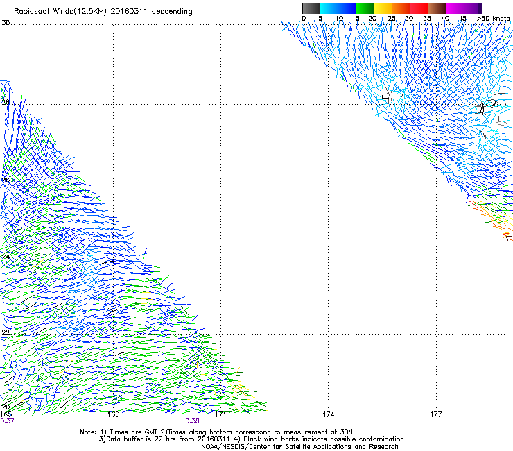Image resolution: width=513 pixels, height=451 pixels.
Task: Click the magenta-to-purple 40–50 knots color segment
Action: 464,8
